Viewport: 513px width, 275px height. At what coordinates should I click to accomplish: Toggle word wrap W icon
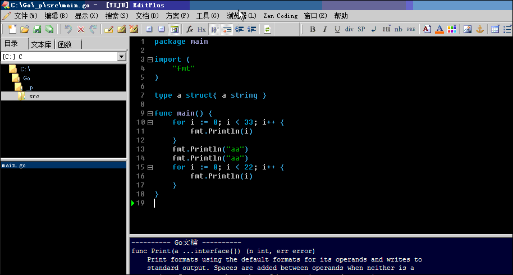click(214, 29)
